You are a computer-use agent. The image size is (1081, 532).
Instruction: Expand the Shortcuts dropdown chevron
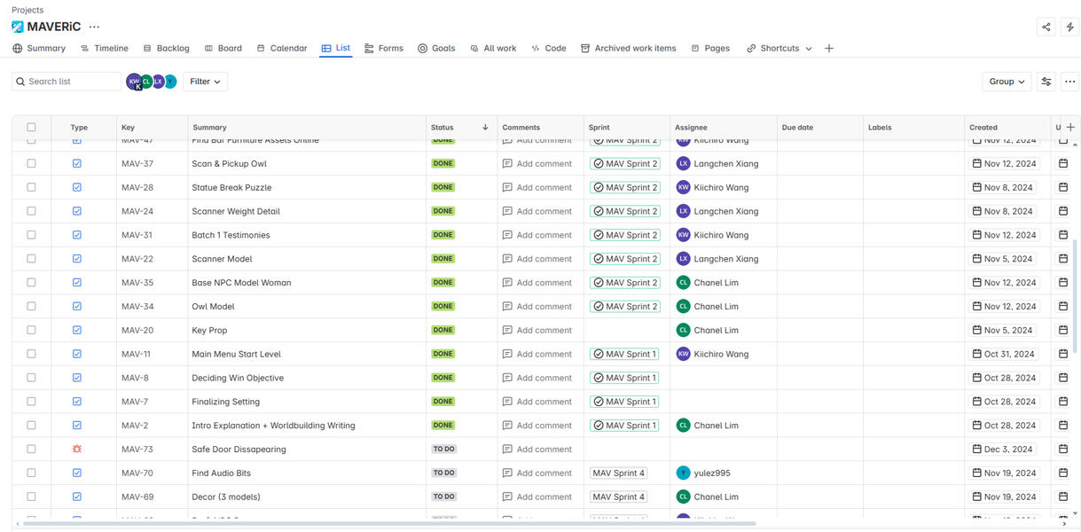[809, 49]
